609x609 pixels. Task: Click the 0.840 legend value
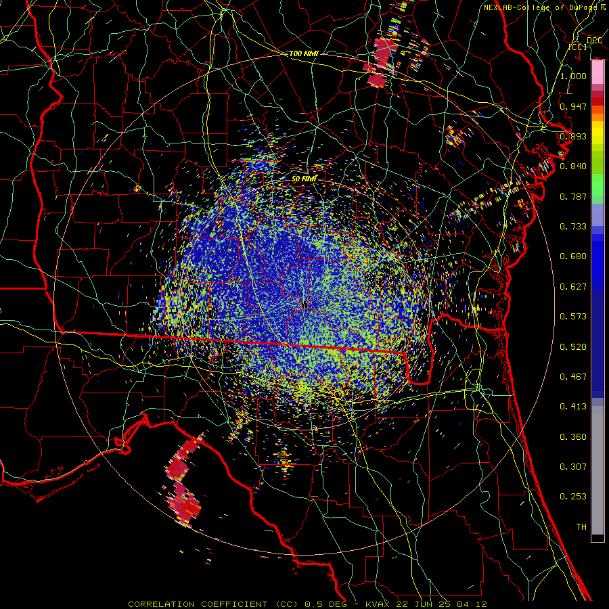pos(573,166)
